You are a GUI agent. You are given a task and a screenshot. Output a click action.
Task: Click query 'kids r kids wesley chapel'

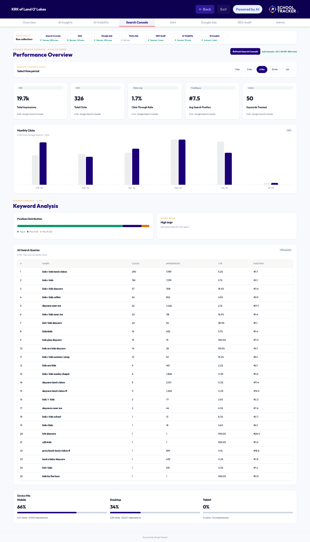(56, 374)
